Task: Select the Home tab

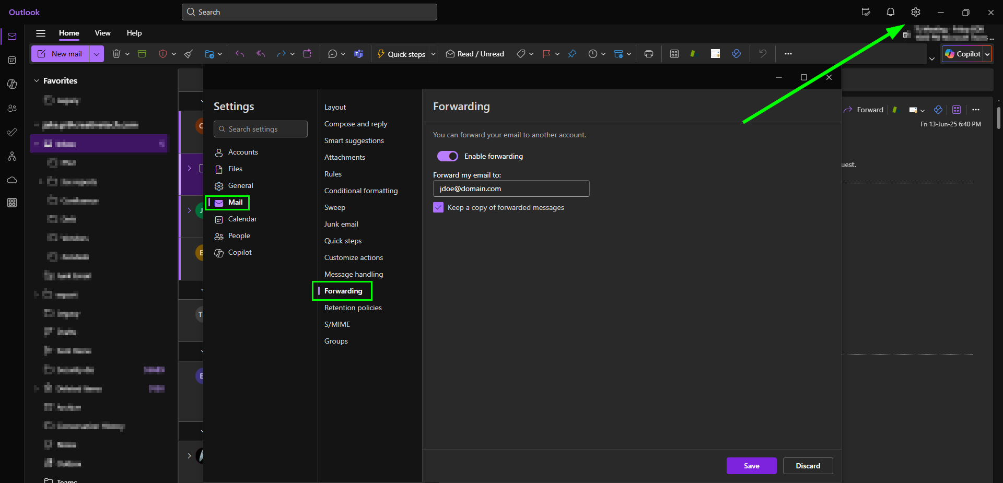Action: [69, 33]
